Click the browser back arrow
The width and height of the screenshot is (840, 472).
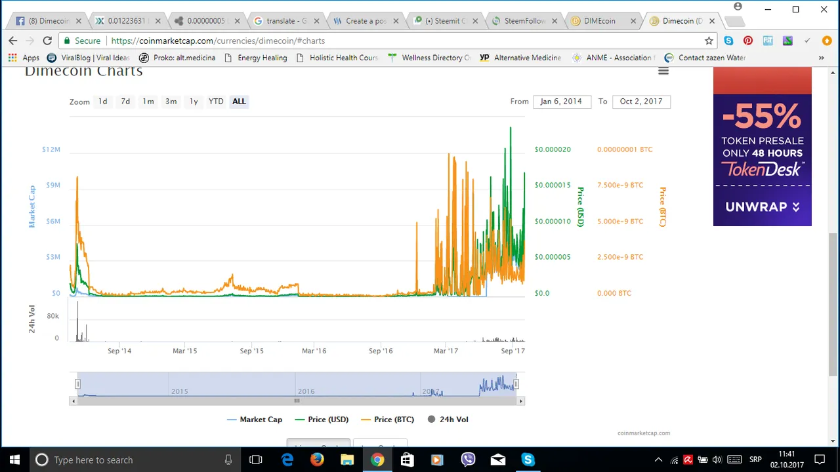click(x=13, y=41)
